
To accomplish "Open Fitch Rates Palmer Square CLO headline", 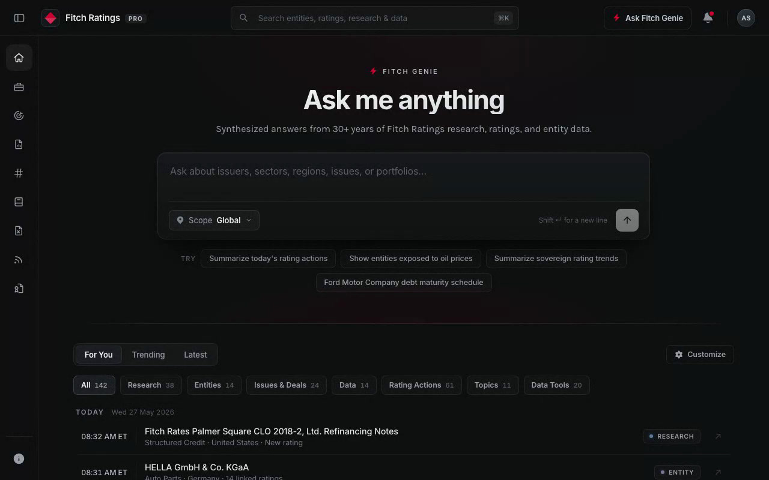I will [272, 431].
